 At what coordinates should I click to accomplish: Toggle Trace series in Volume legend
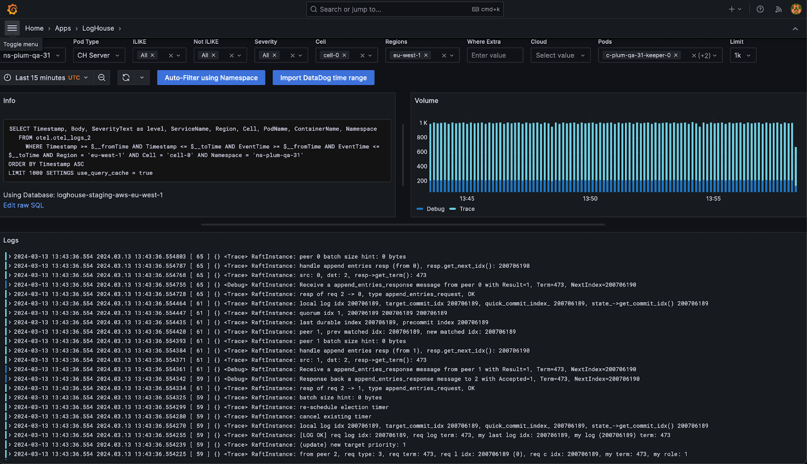[467, 209]
